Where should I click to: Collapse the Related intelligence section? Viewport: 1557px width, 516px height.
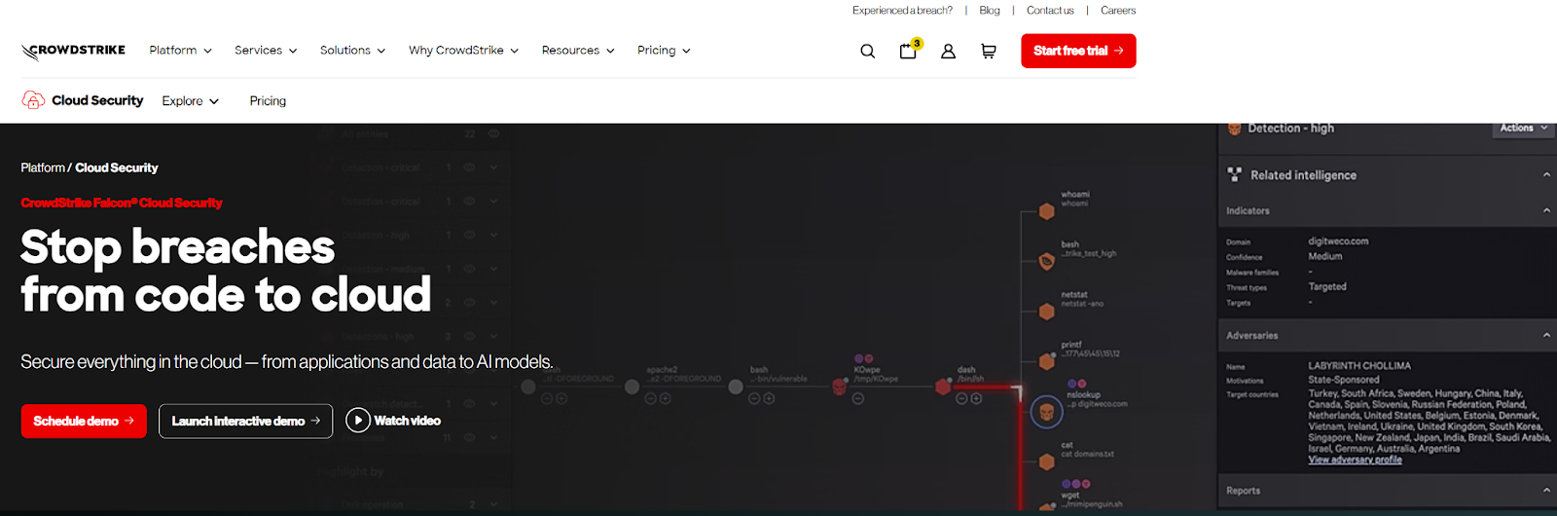coord(1546,175)
